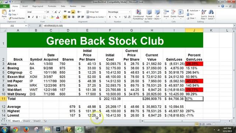Decrease font size with small A
Screen dimensions: 236x133
[59, 12]
